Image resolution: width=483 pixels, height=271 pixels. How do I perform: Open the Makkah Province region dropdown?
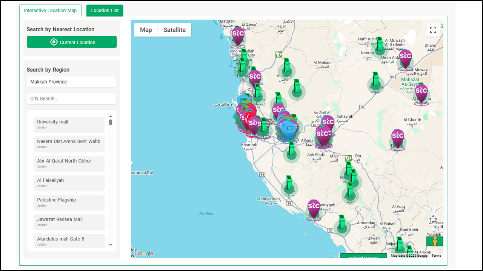(x=72, y=82)
